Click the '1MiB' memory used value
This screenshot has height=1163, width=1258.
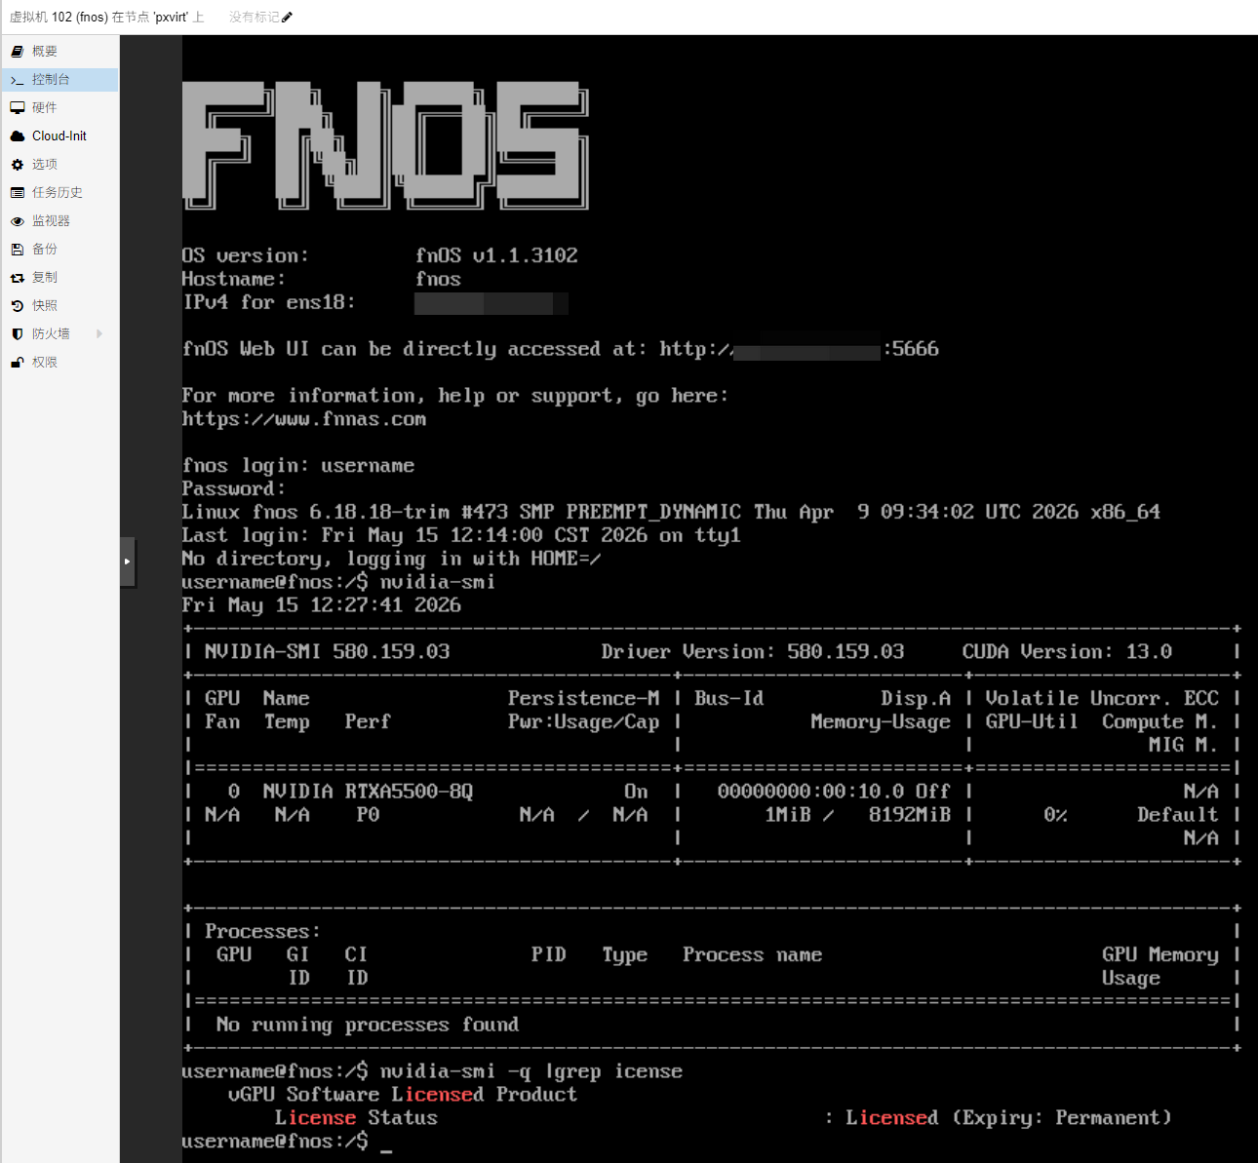(x=788, y=815)
